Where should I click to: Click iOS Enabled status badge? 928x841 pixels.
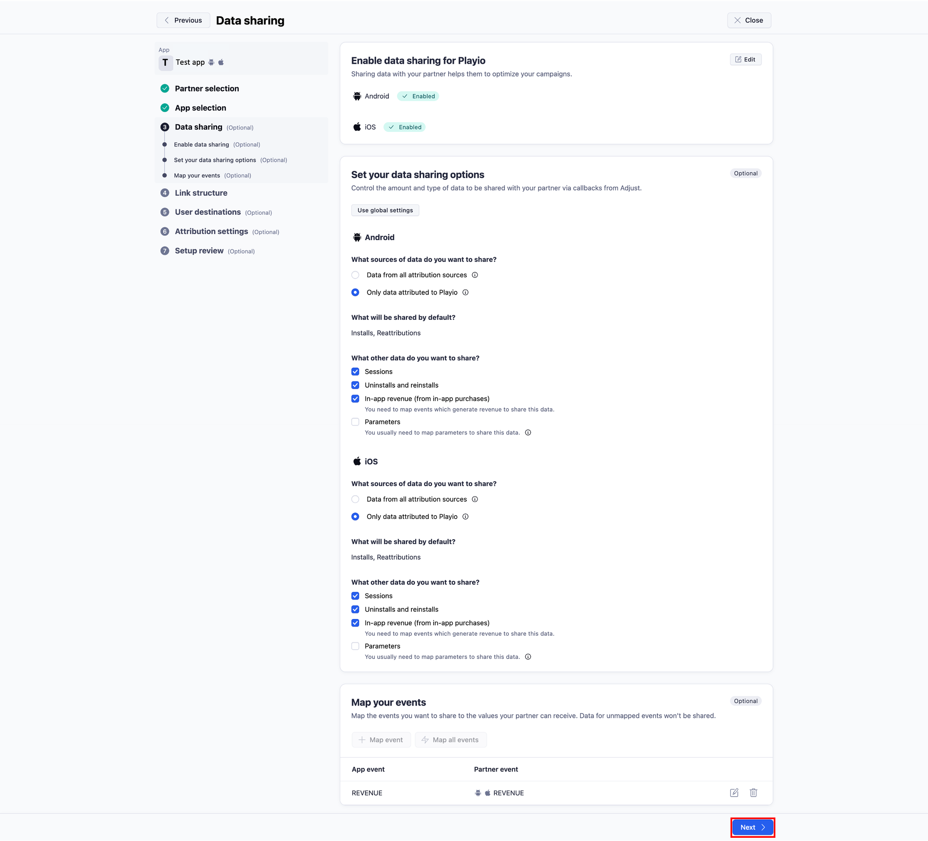(x=405, y=127)
